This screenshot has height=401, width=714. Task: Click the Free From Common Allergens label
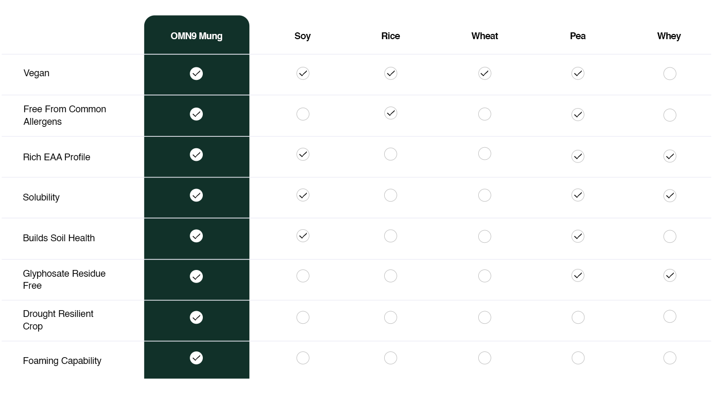(x=65, y=115)
